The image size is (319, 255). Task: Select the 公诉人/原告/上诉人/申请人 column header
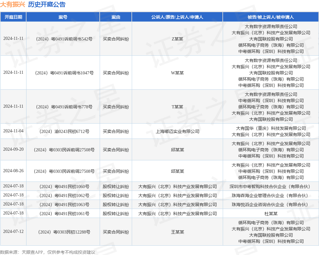177,17
